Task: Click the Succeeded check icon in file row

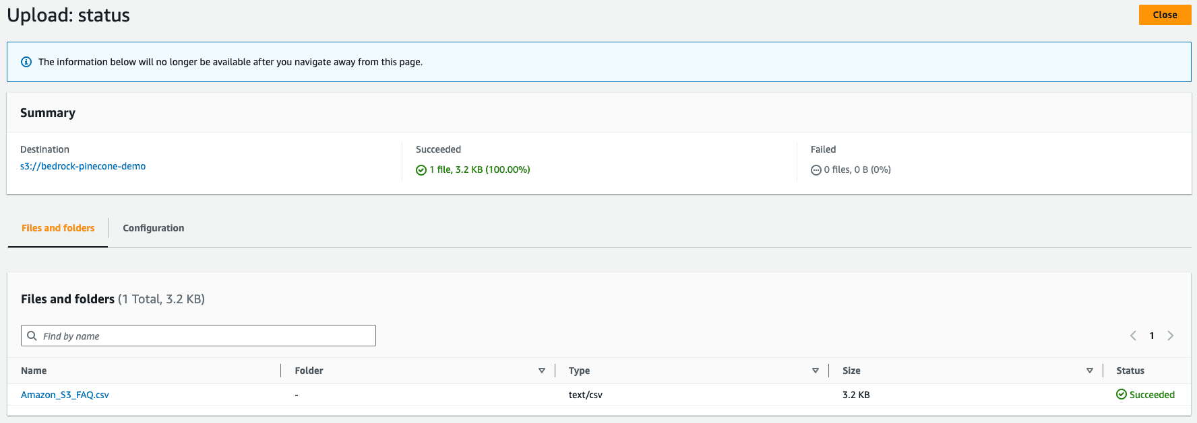Action: pos(1122,395)
